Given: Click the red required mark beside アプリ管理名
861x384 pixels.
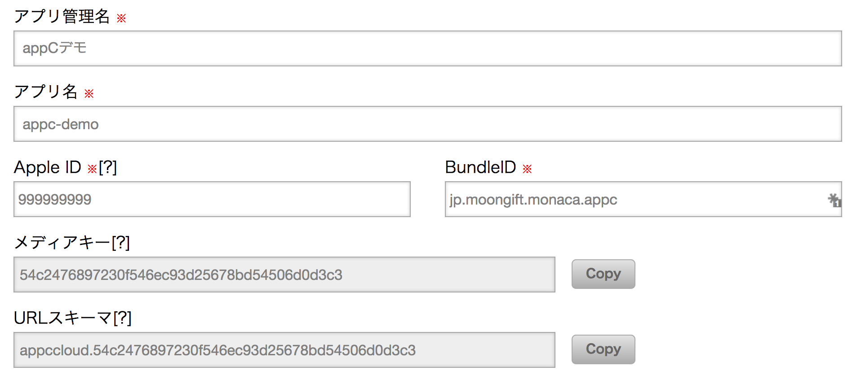Looking at the screenshot, I should (x=121, y=18).
